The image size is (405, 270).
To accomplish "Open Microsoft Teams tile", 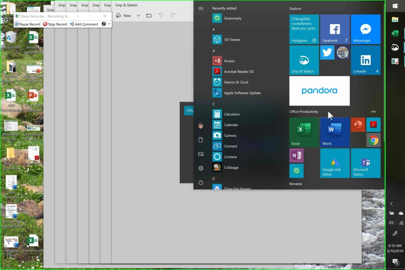I will point(365,163).
